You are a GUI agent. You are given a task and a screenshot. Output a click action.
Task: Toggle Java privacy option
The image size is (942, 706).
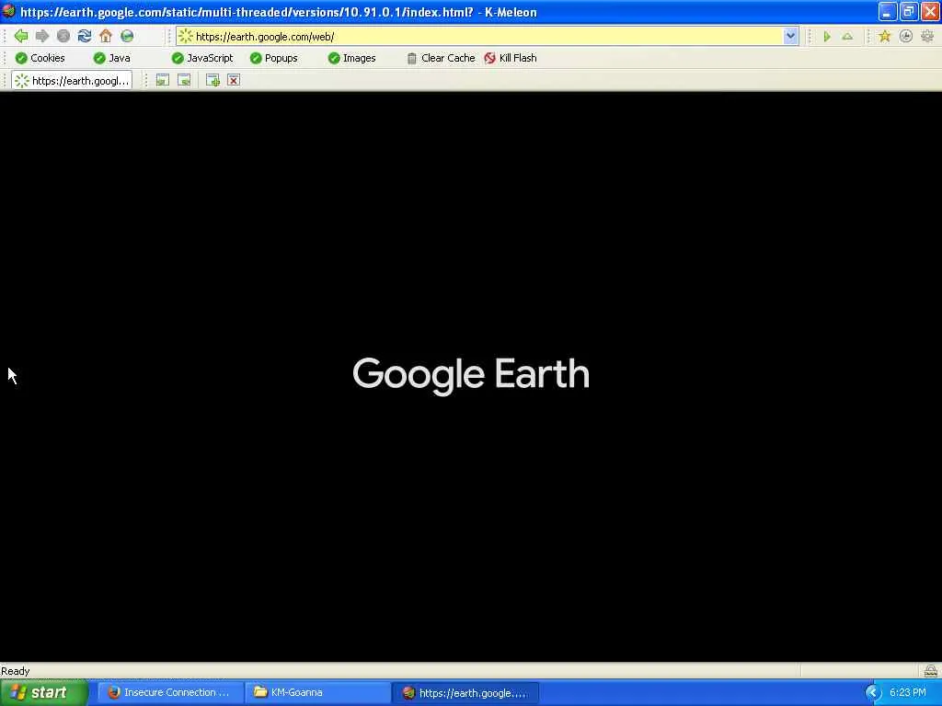112,58
